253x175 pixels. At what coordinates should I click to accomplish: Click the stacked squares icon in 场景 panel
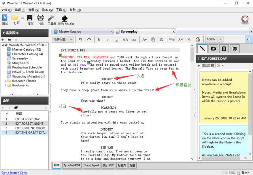click(x=16, y=108)
